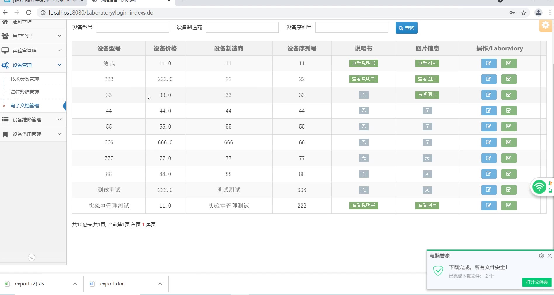Viewport: 554px width, 295px height.
Task: Click 查看图片 for the 33 row
Action: tap(427, 95)
